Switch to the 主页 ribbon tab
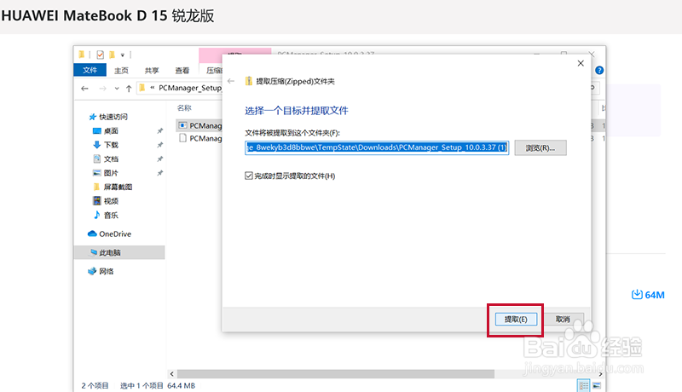This screenshot has width=682, height=392. click(121, 71)
